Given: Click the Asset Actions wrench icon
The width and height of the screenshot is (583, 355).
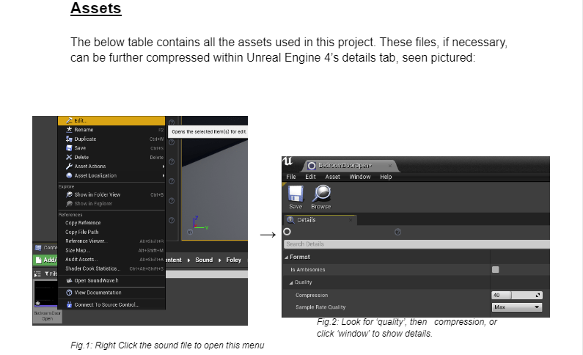Looking at the screenshot, I should 69,166.
